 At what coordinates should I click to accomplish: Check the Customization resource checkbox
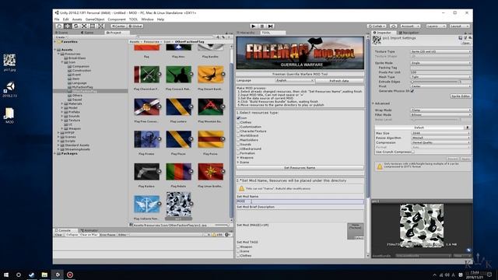click(238, 127)
